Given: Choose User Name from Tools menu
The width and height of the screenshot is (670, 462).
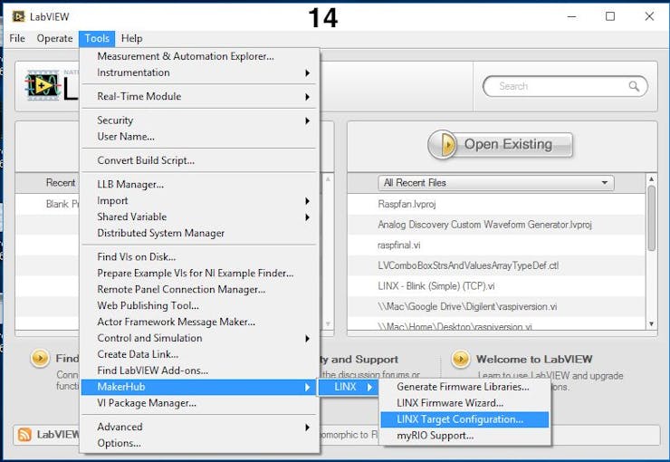Looking at the screenshot, I should pyautogui.click(x=200, y=137).
